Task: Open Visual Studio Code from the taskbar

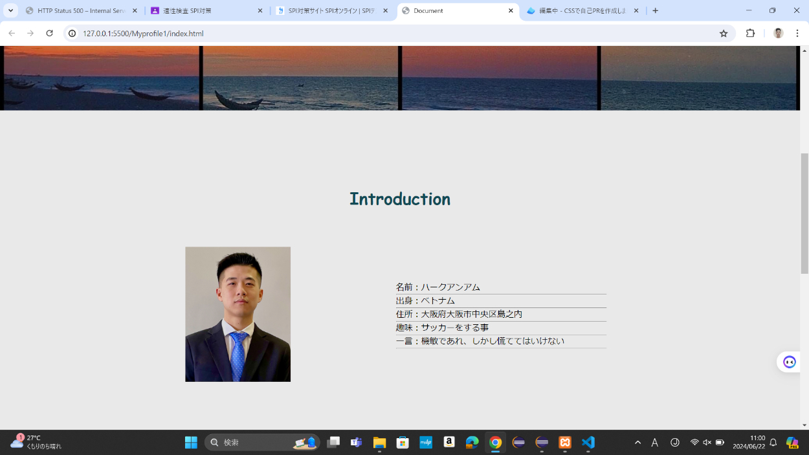Action: tap(588, 443)
